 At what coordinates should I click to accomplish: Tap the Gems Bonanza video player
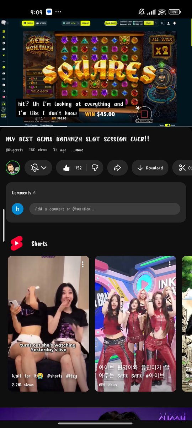click(x=96, y=72)
